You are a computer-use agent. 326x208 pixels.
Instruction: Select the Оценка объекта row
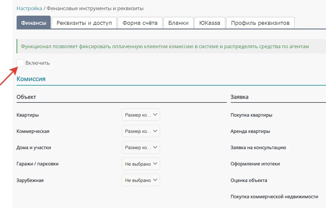click(249, 180)
